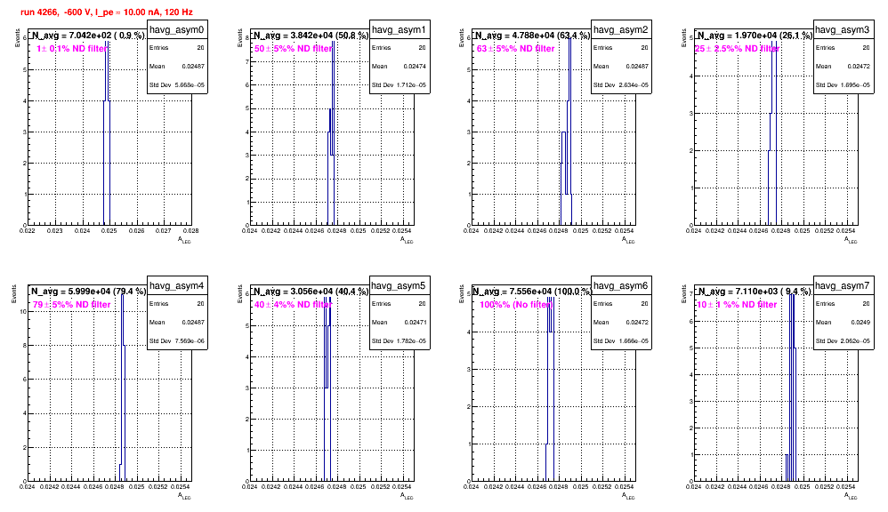The height and width of the screenshot is (512, 888).
Task: Click Entries value 20 in havg_asym7 box
Action: (x=867, y=303)
